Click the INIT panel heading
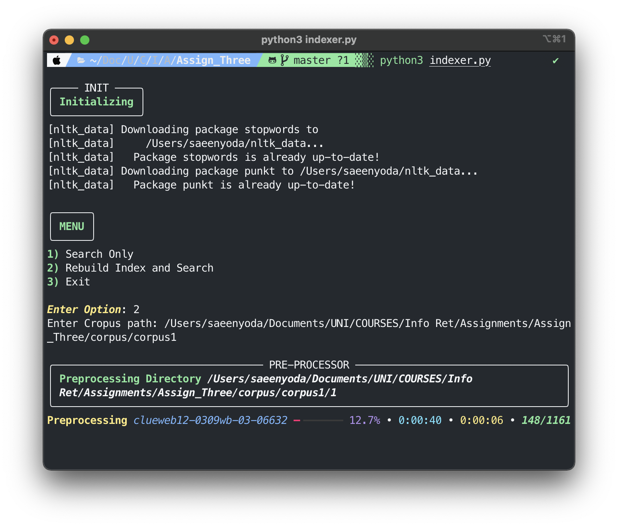Screen dimensions: 618x527 pyautogui.click(x=97, y=88)
